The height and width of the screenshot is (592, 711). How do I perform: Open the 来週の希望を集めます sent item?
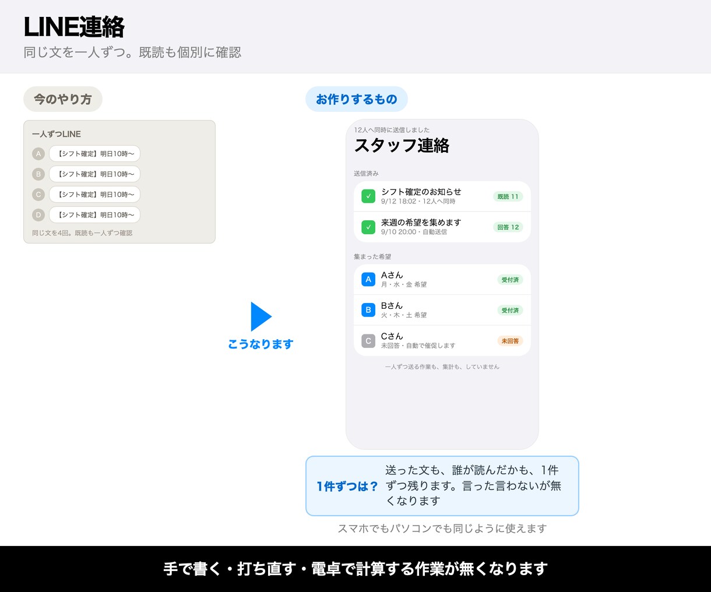442,227
